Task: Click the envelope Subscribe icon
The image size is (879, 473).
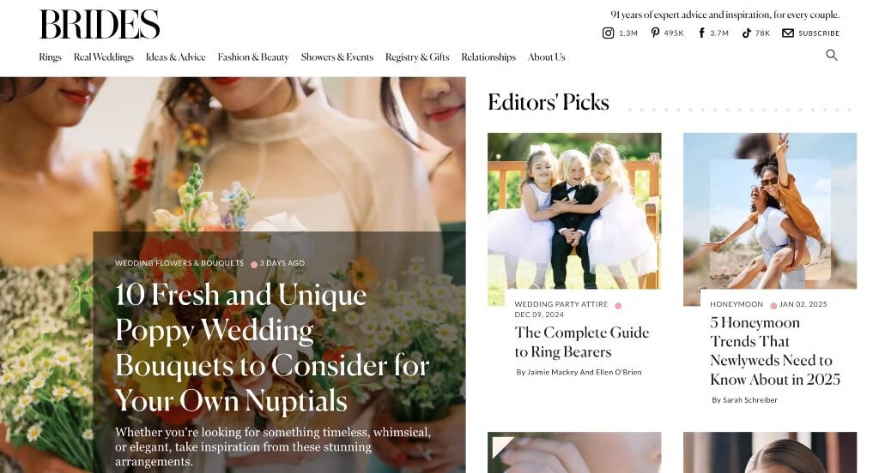Action: click(788, 33)
